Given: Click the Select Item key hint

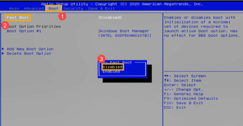Looking at the screenshot, I should point(183,81).
